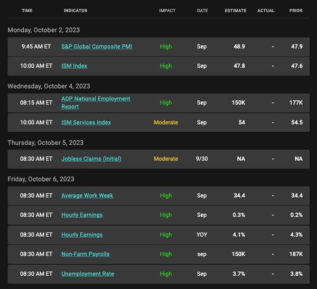Open the ISM Index indicator link
This screenshot has width=317, height=289.
[74, 66]
